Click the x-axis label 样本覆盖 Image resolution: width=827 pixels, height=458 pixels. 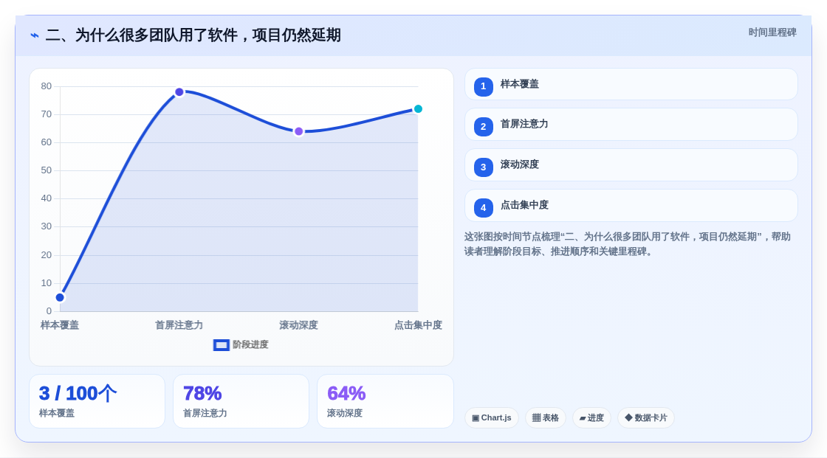pos(60,325)
